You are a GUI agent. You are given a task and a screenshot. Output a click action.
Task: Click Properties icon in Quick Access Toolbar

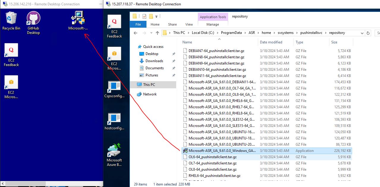point(144,16)
